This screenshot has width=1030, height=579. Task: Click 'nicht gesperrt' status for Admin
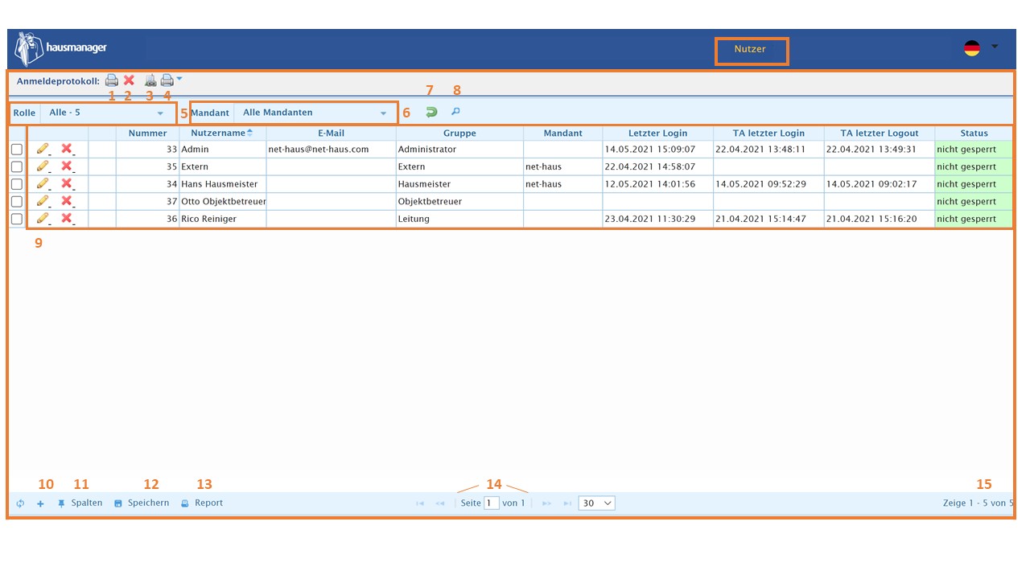[974, 150]
